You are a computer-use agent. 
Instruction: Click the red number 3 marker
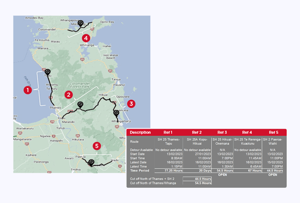(x=131, y=104)
